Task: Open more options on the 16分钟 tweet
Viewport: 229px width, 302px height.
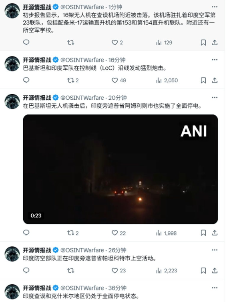Action: pos(215,60)
